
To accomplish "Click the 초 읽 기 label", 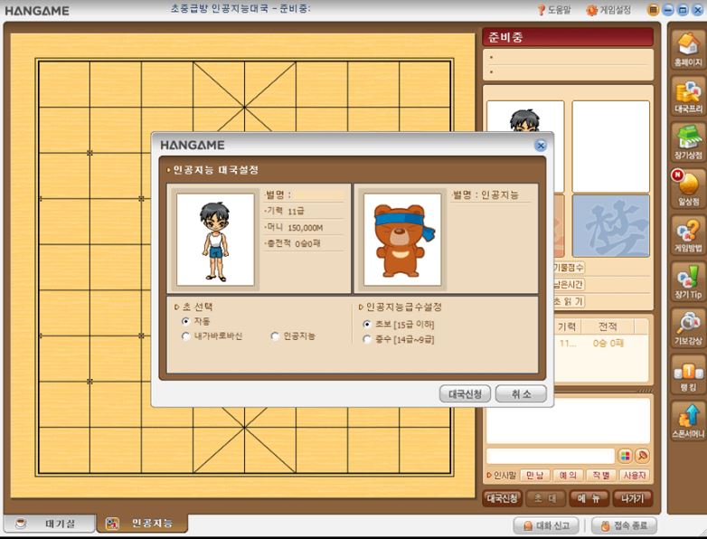I will [x=569, y=302].
